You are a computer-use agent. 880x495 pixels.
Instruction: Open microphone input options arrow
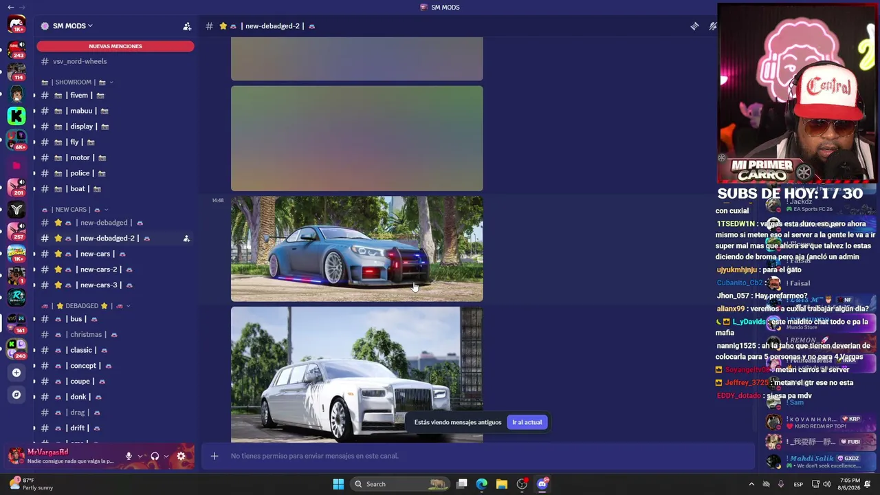(140, 456)
